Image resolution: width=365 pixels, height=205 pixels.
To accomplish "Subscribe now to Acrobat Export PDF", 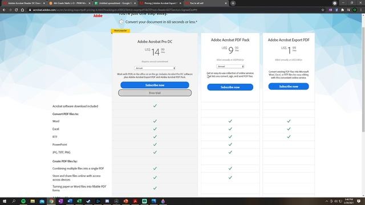I will [x=289, y=87].
